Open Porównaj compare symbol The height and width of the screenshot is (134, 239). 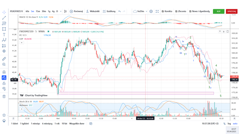pyautogui.click(x=76, y=12)
